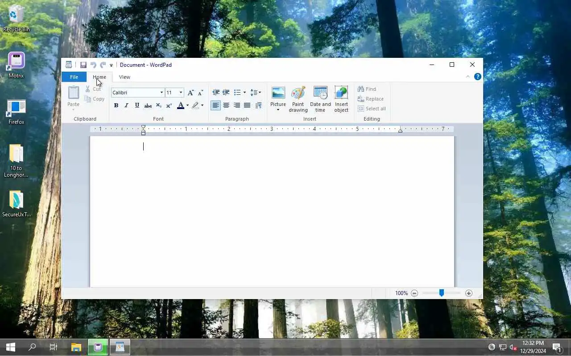Align text left
This screenshot has height=356, width=571.
click(216, 105)
